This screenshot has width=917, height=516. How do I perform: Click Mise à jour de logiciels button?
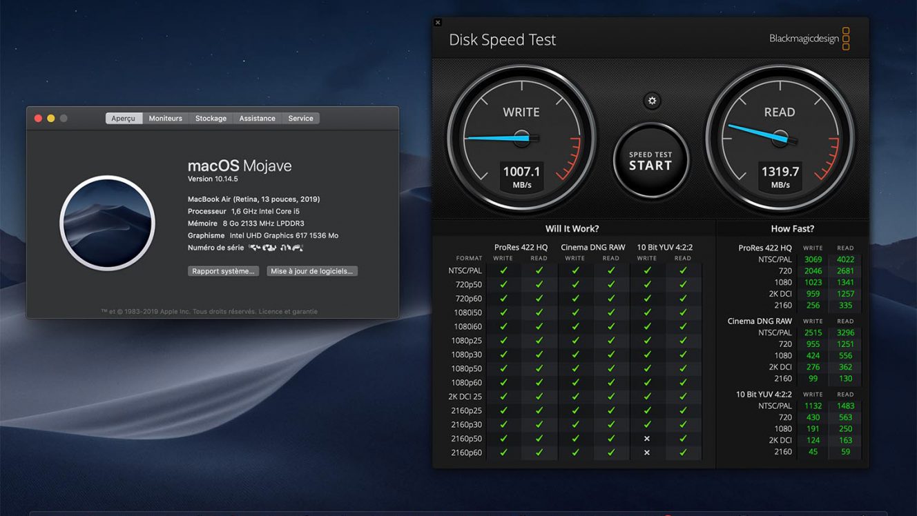(x=312, y=271)
